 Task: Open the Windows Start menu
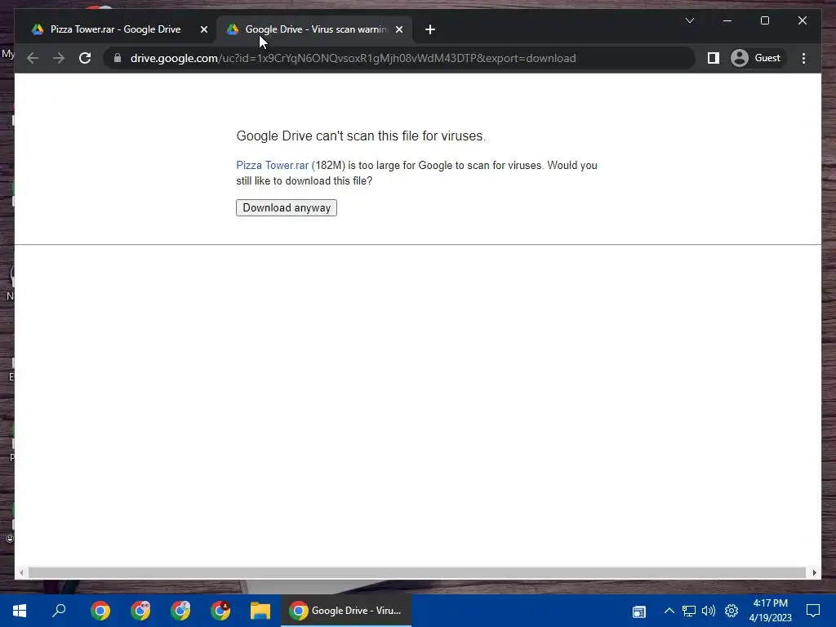coord(20,611)
